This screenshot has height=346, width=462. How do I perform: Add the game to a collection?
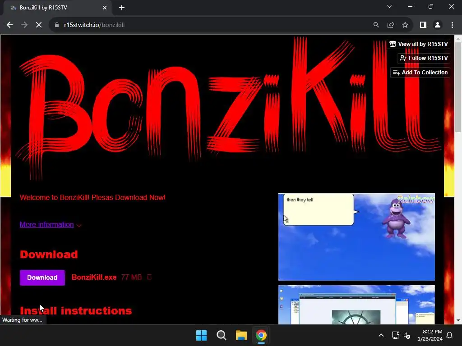(420, 73)
